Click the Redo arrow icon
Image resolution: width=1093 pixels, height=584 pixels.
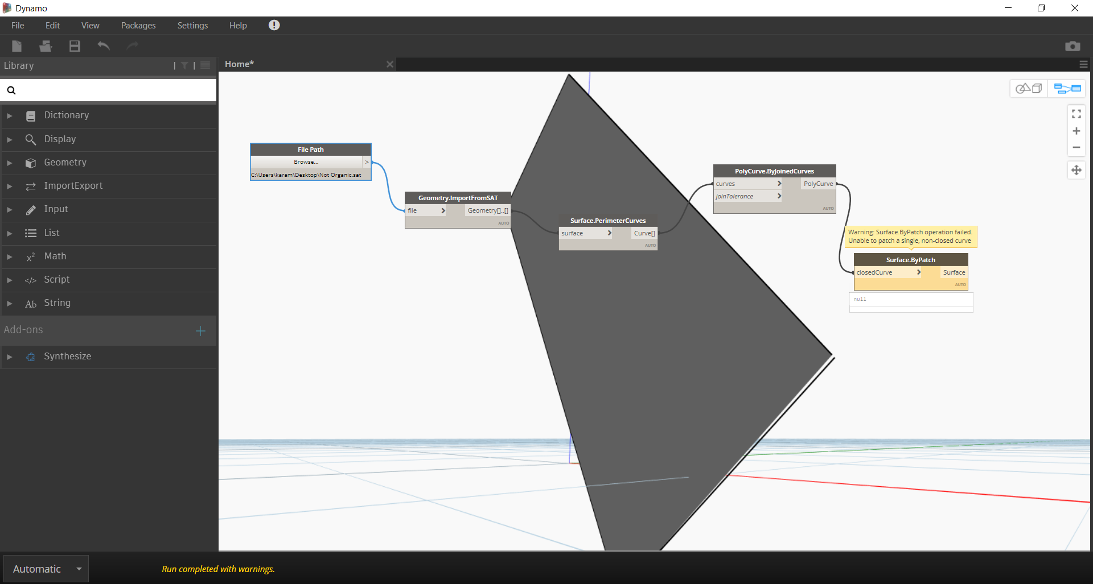point(132,46)
